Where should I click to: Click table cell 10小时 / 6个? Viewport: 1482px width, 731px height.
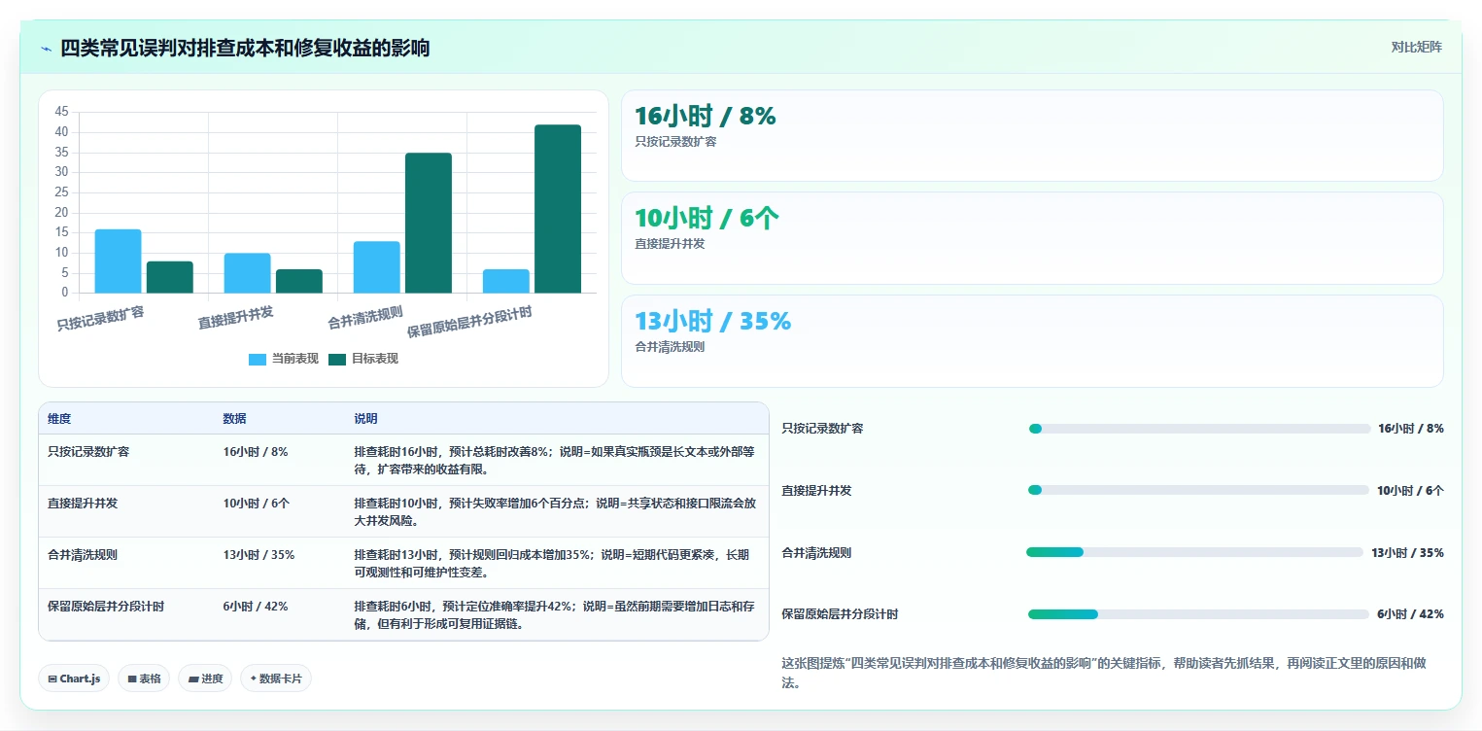click(x=257, y=504)
